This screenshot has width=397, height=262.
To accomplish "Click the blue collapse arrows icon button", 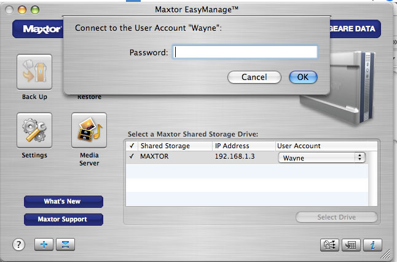I will tap(65, 245).
